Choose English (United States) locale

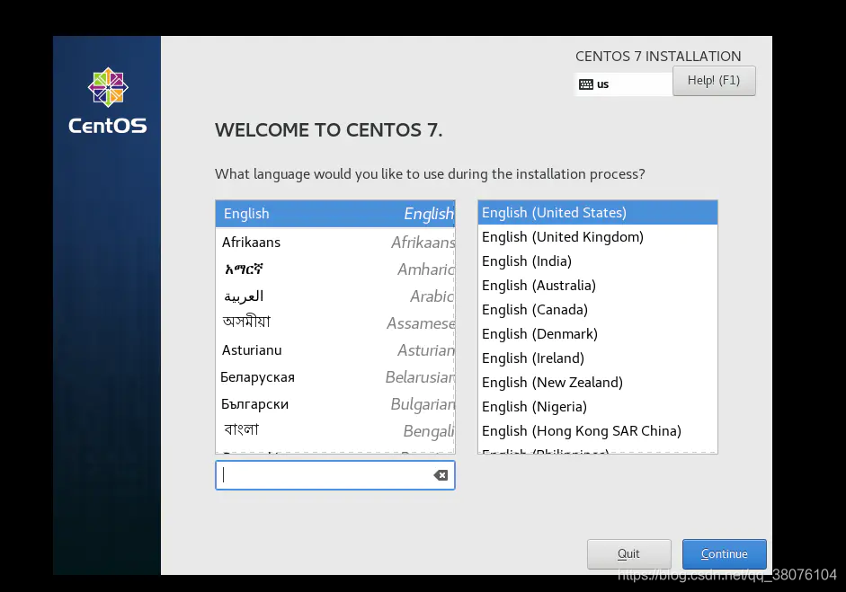[x=597, y=212]
